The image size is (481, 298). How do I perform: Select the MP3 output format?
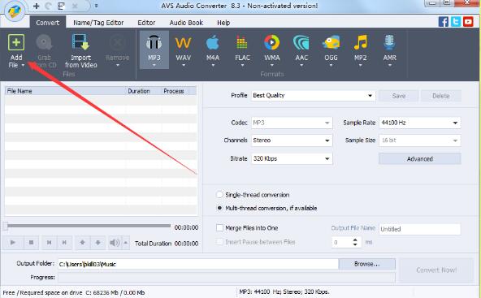(154, 50)
